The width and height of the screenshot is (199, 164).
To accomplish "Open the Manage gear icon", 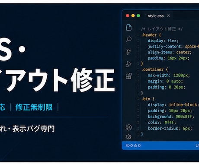I will tap(128, 136).
